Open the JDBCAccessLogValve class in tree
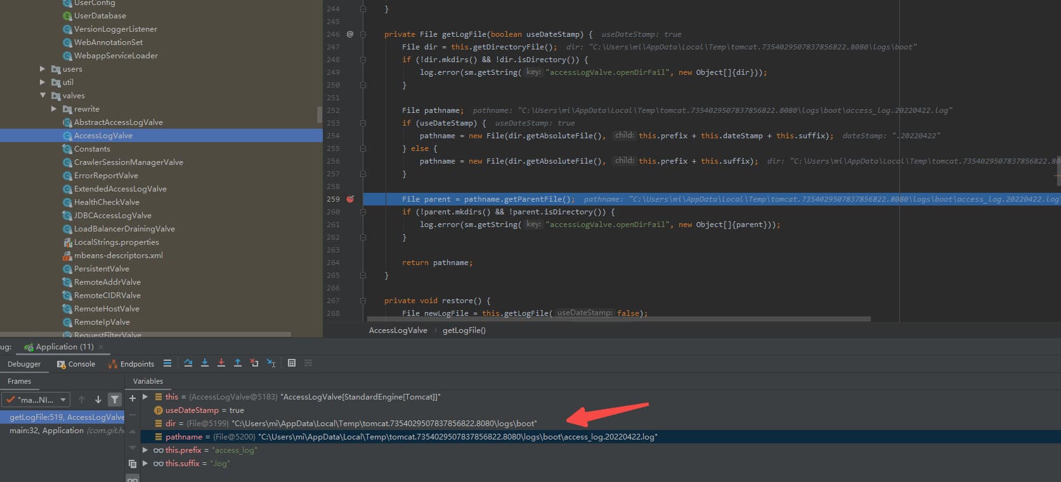The image size is (1061, 482). pyautogui.click(x=112, y=216)
